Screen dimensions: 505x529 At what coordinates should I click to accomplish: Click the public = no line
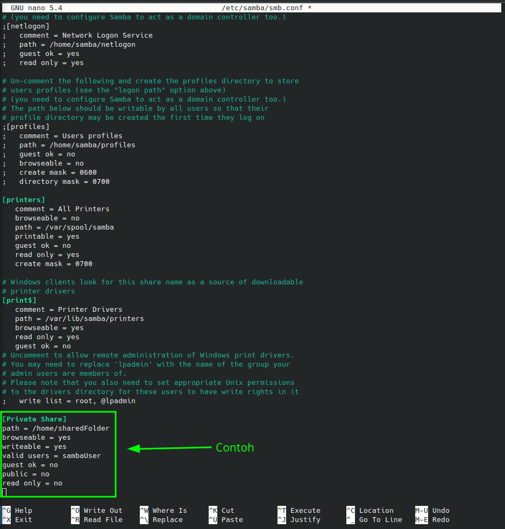[x=26, y=474]
